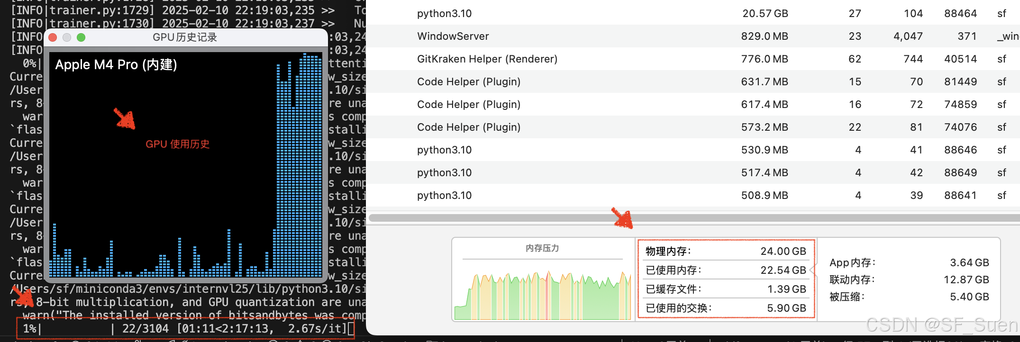Click the _win user cell for WindowServer
The image size is (1020, 342).
click(1008, 36)
